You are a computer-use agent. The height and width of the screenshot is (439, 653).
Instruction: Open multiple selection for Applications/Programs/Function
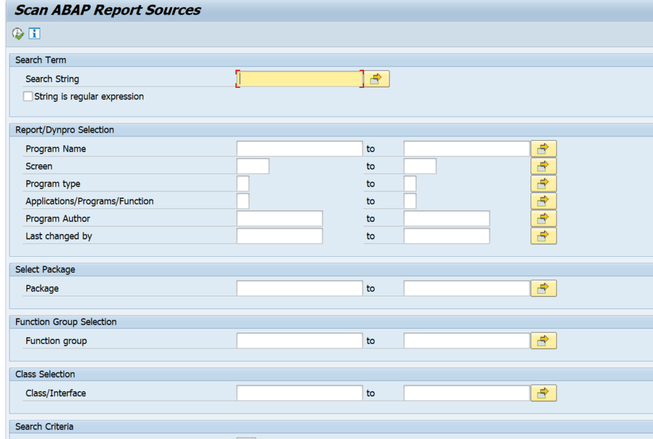point(543,201)
